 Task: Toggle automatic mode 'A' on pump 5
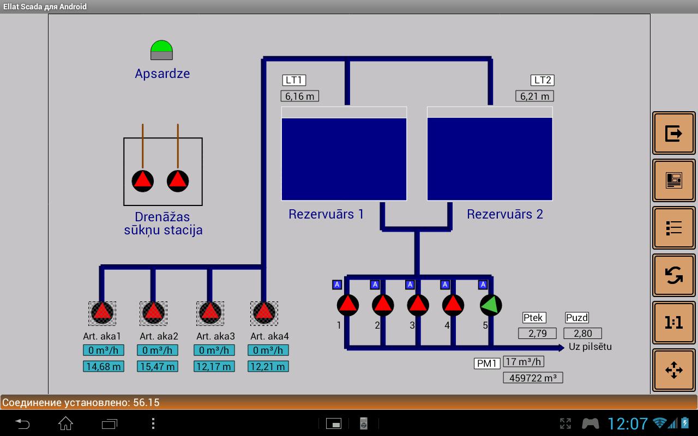point(482,284)
